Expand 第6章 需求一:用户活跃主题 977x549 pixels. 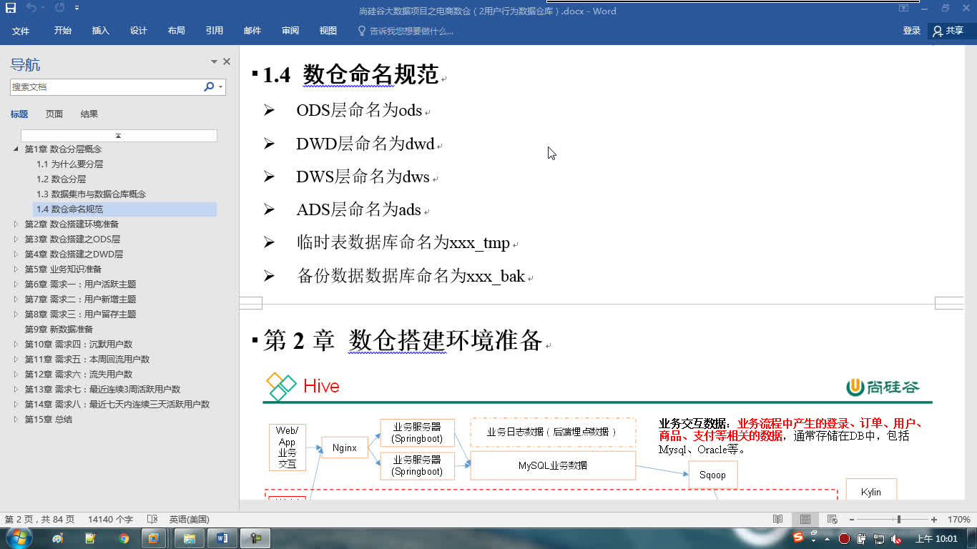click(16, 284)
